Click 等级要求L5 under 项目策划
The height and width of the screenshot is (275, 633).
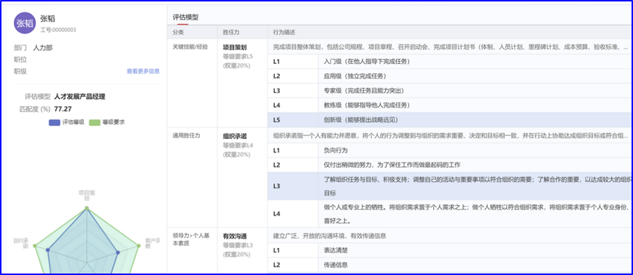[238, 56]
